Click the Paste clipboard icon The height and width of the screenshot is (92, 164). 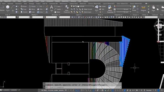[x=153, y=8]
